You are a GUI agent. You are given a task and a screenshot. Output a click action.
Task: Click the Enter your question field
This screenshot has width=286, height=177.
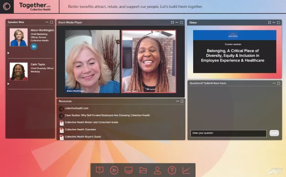point(229,133)
